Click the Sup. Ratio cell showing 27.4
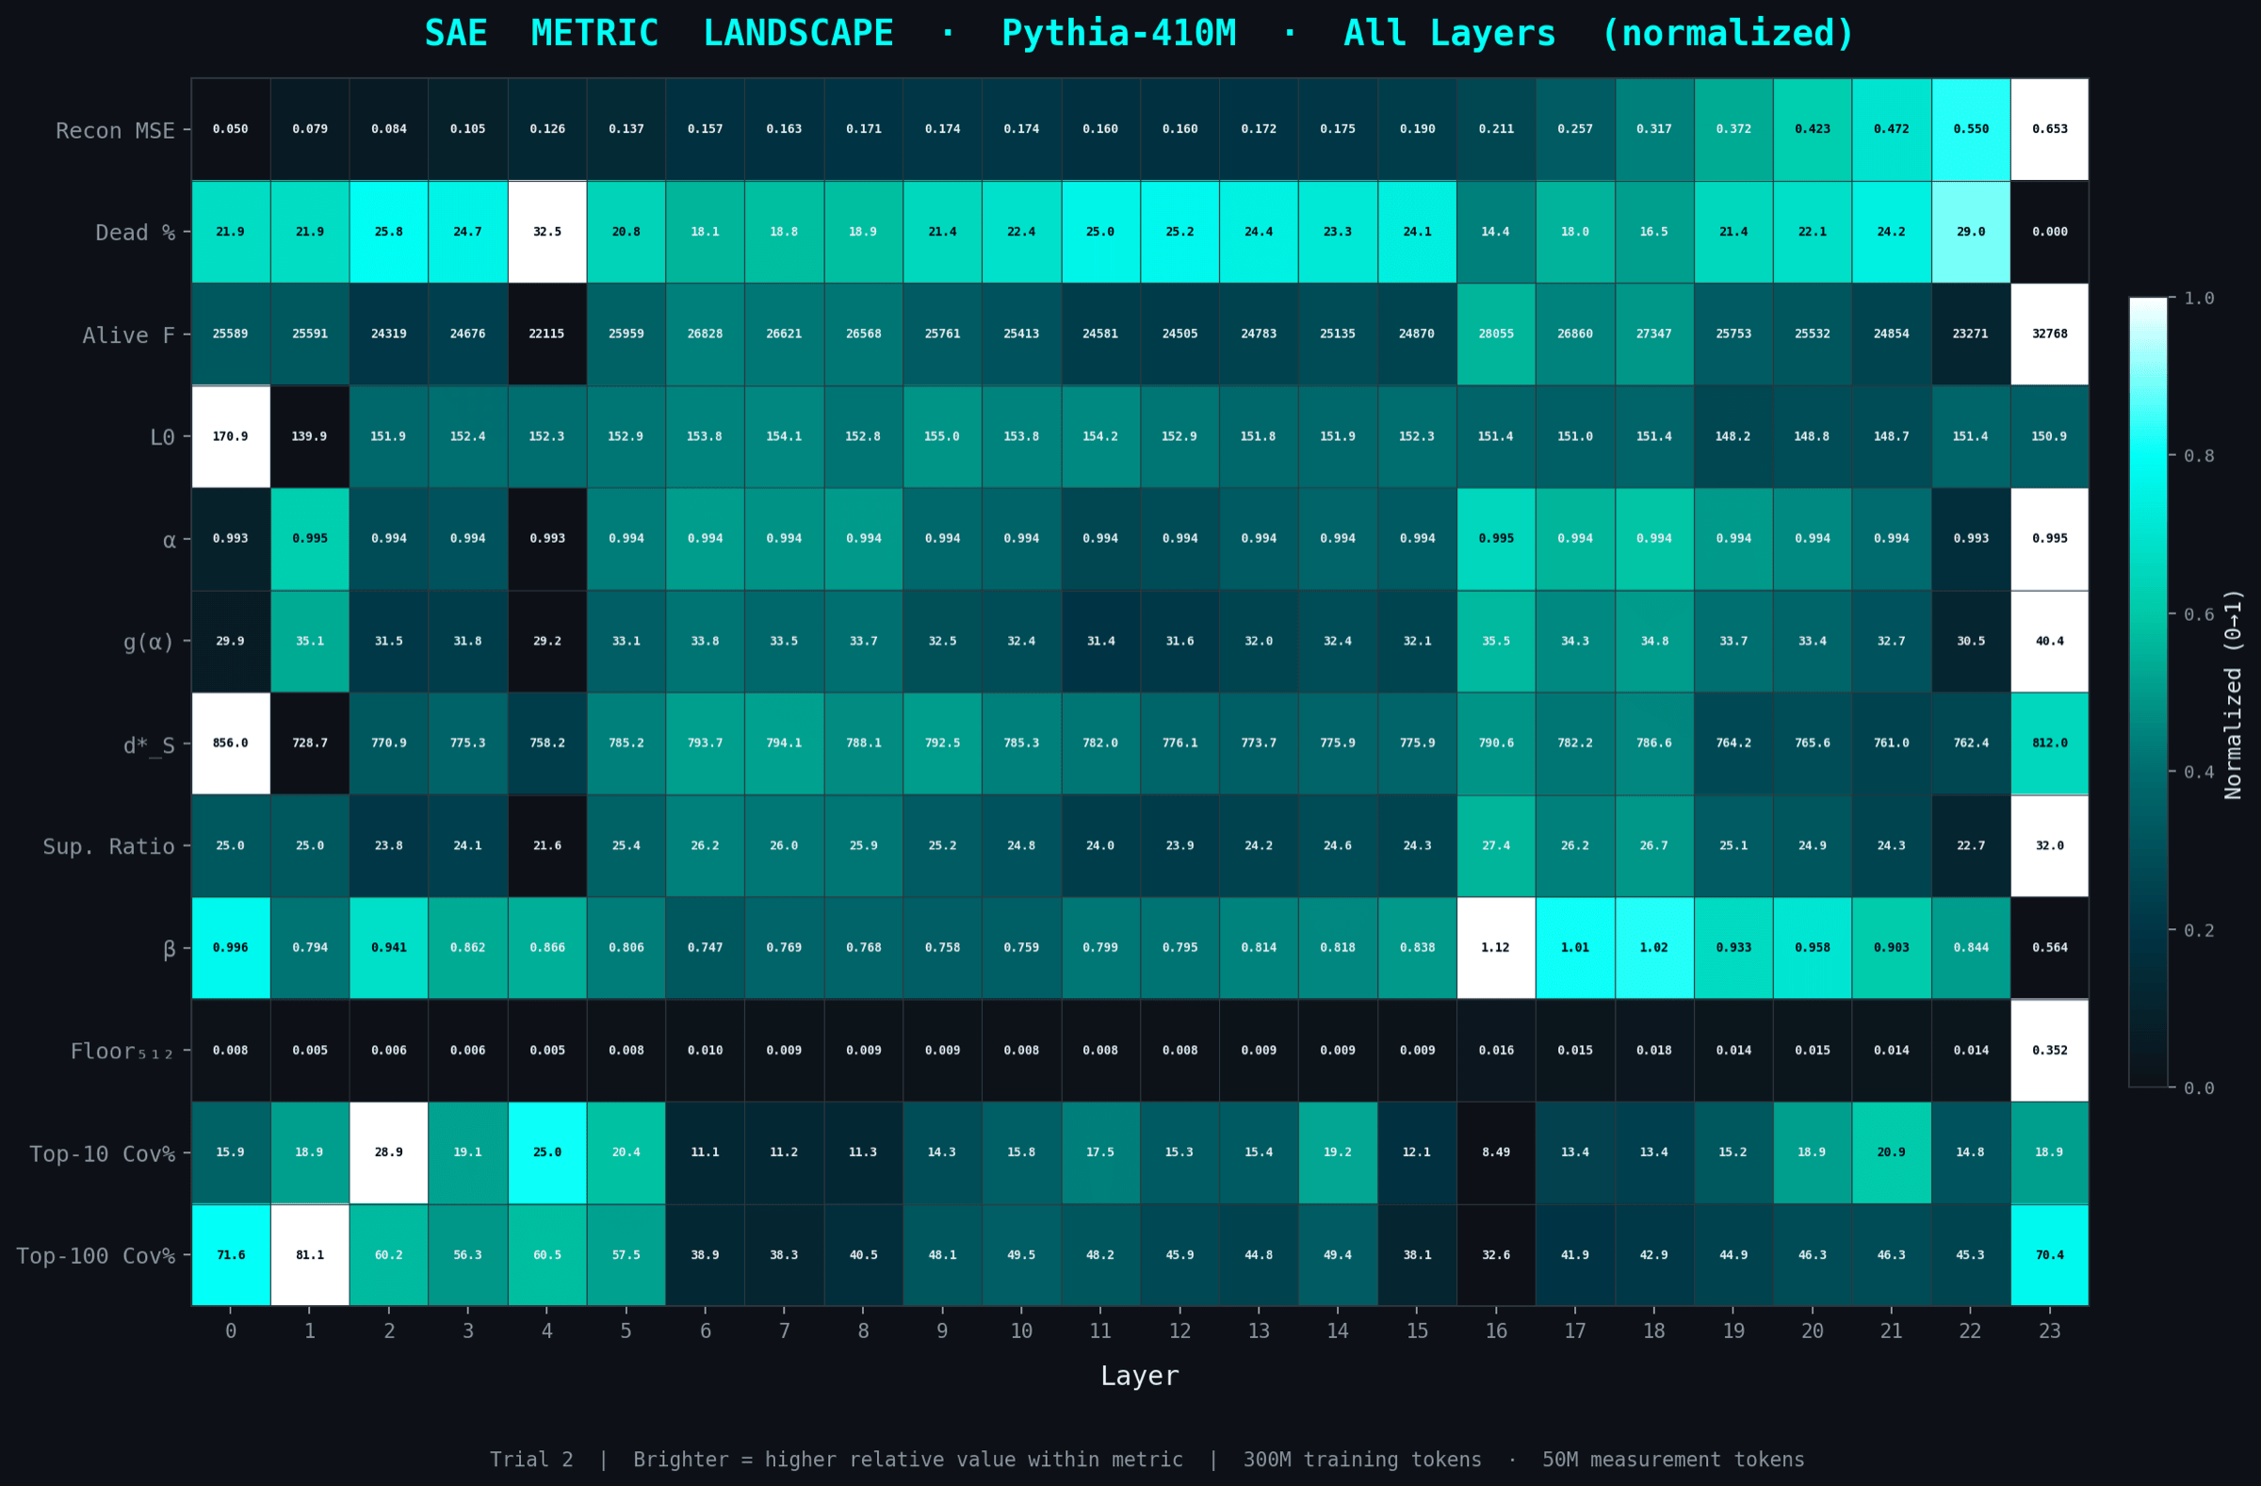Screen dimensions: 2261x1486 click(1496, 845)
